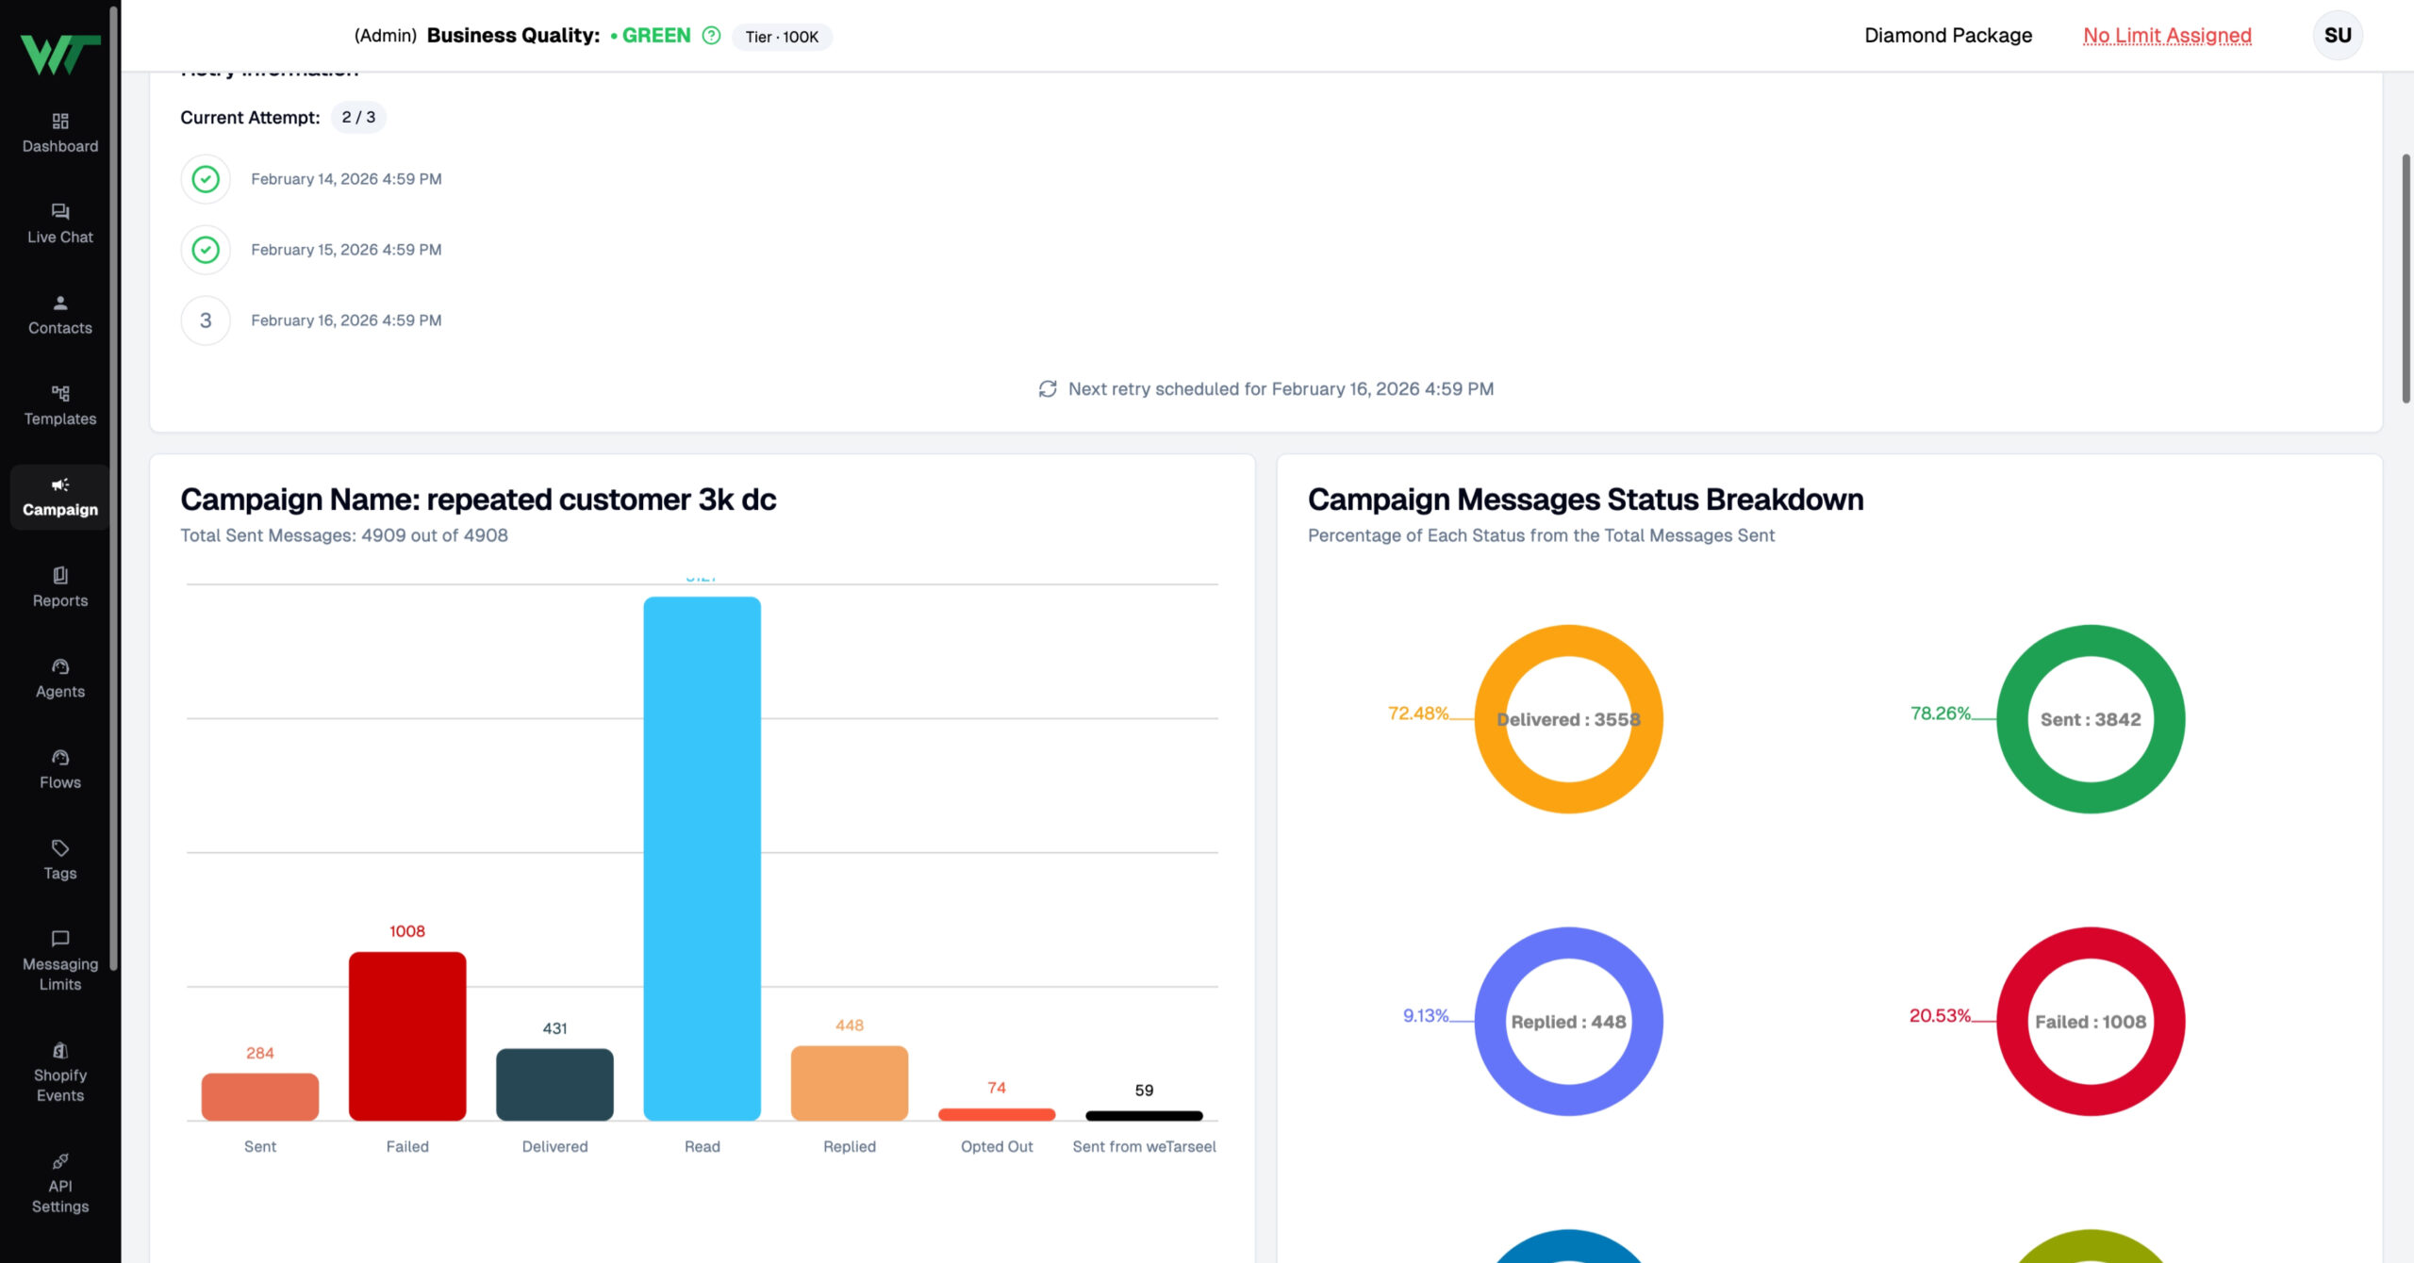Open the Tags section
The width and height of the screenshot is (2414, 1263).
(x=60, y=860)
